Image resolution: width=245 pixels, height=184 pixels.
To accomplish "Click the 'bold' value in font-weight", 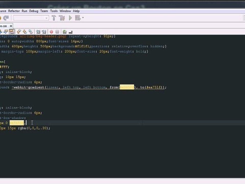I will pyautogui.click(x=140, y=51).
